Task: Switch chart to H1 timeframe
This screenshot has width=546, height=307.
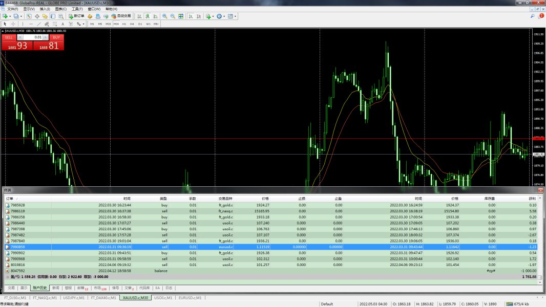Action: click(x=124, y=24)
